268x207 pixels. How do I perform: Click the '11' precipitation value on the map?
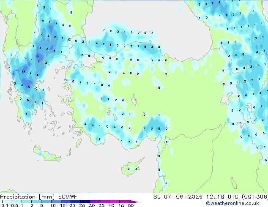click(x=39, y=62)
